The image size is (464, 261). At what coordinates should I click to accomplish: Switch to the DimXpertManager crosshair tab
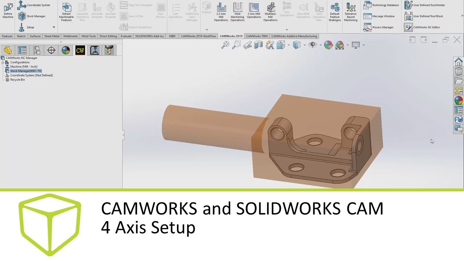pyautogui.click(x=51, y=50)
